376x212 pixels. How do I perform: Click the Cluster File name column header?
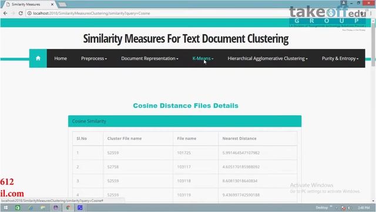click(125, 138)
